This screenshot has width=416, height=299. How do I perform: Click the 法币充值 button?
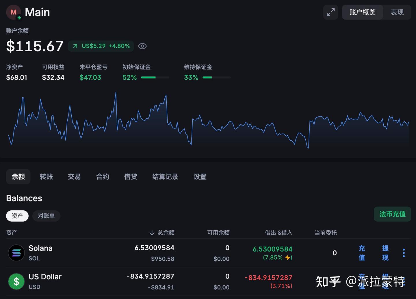[392, 214]
